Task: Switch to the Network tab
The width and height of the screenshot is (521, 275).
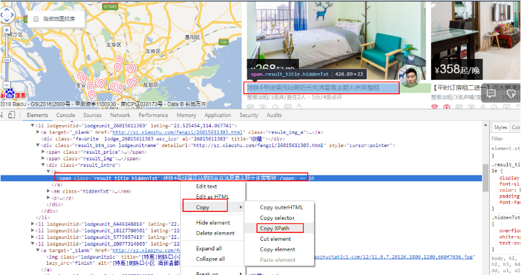Action: [x=120, y=115]
